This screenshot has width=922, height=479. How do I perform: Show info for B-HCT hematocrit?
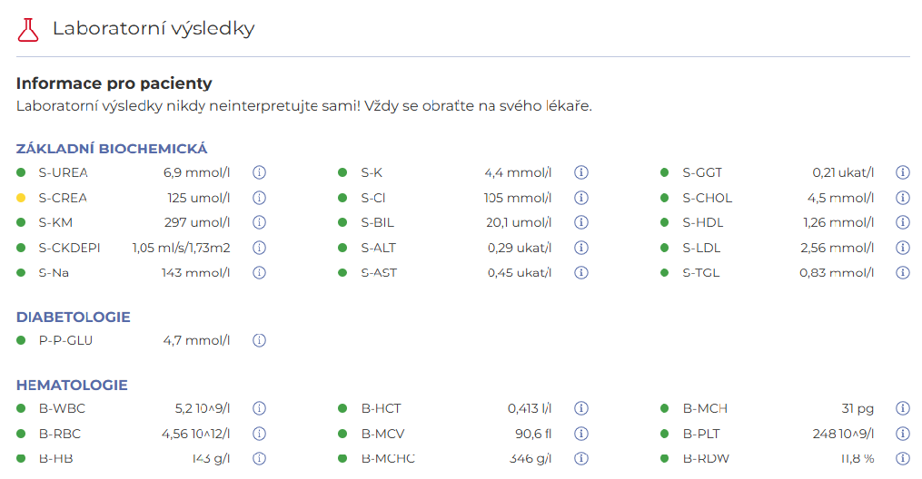pos(581,408)
